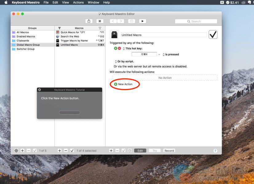254x184 pixels.
Task: Click the filled sort triangle in Macros header
Action: pyautogui.click(x=59, y=28)
